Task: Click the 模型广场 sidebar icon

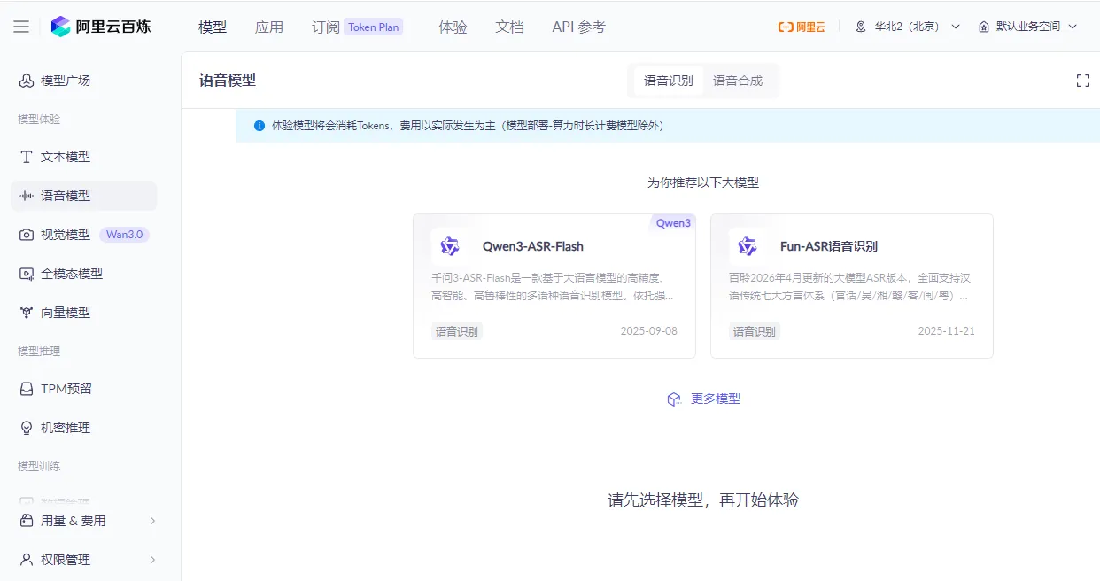Action: (27, 81)
